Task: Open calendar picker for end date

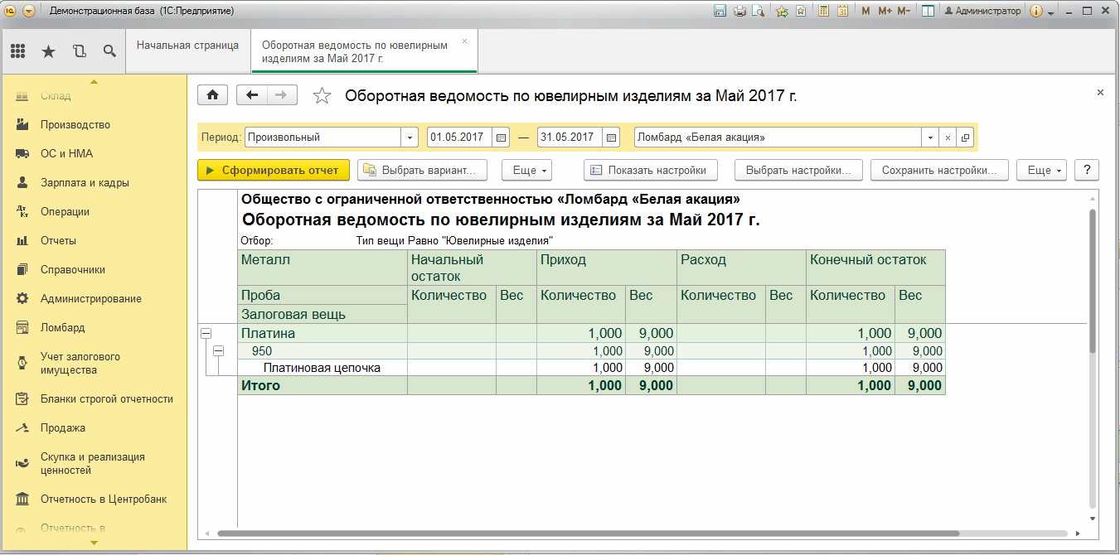Action: [x=611, y=138]
